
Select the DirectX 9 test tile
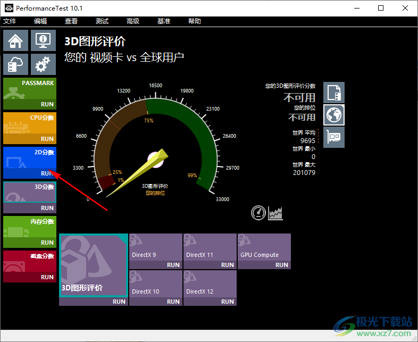click(x=156, y=247)
